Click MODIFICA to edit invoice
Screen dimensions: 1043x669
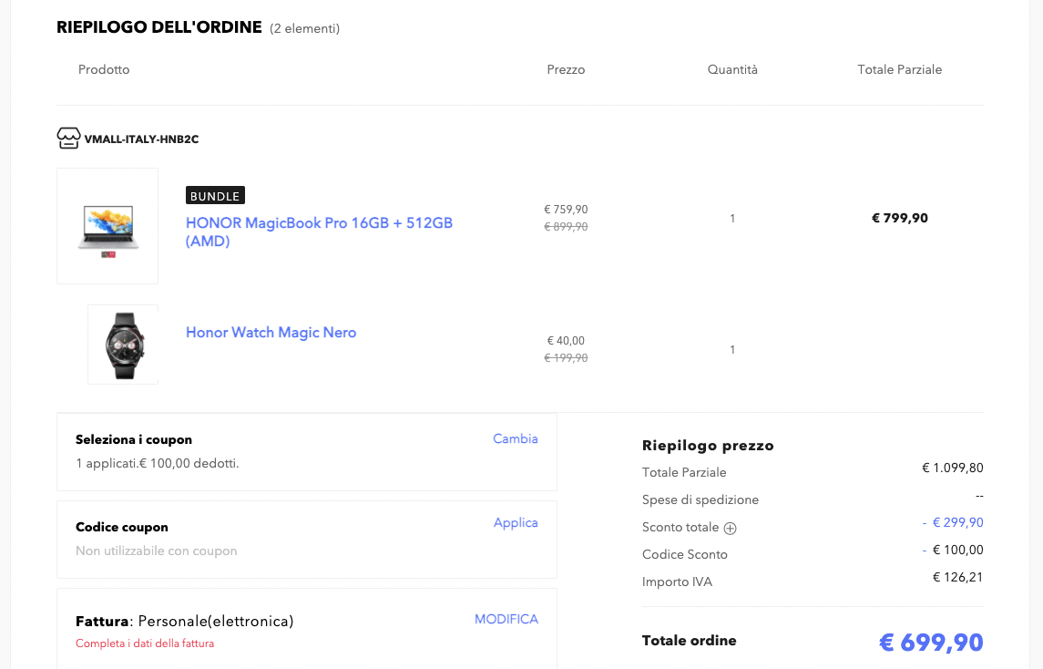coord(506,619)
